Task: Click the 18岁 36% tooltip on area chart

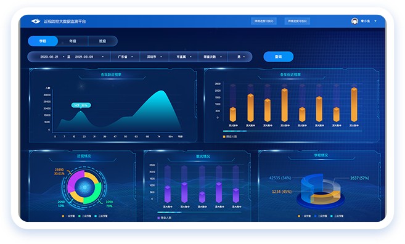Action: pyautogui.click(x=81, y=105)
